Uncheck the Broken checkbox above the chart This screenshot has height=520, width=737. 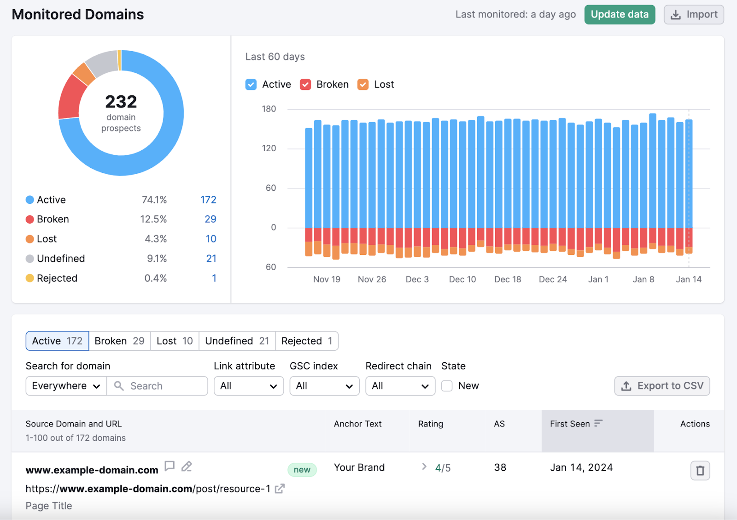tap(305, 84)
